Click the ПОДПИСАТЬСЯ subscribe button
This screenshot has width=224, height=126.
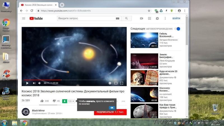point(110,112)
